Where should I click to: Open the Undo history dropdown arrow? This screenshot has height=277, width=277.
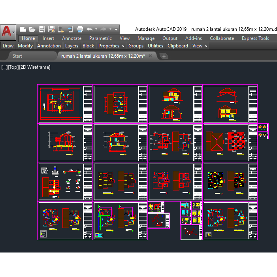coord(96,29)
